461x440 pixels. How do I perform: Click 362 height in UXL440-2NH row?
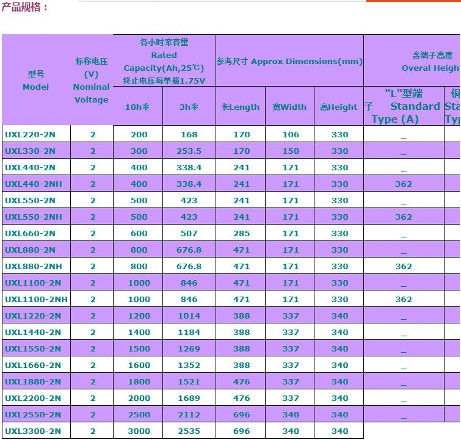(404, 184)
